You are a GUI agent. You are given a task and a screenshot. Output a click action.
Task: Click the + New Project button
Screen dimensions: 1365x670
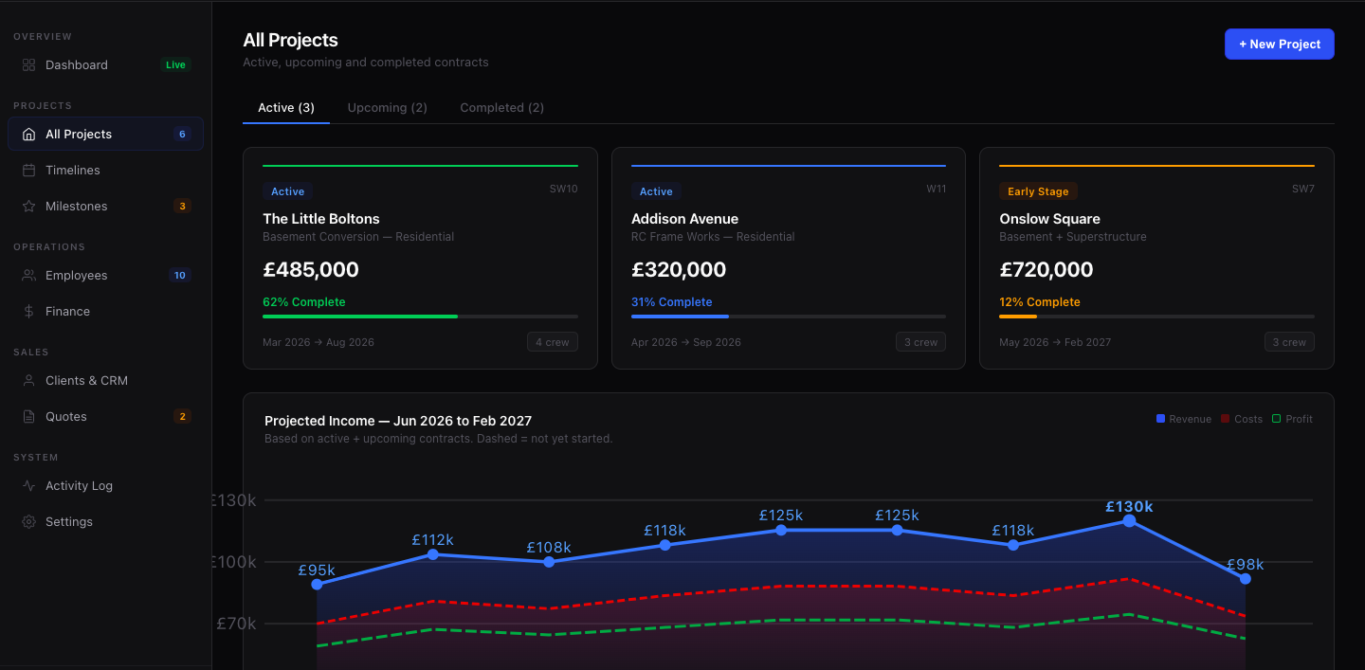pos(1280,45)
